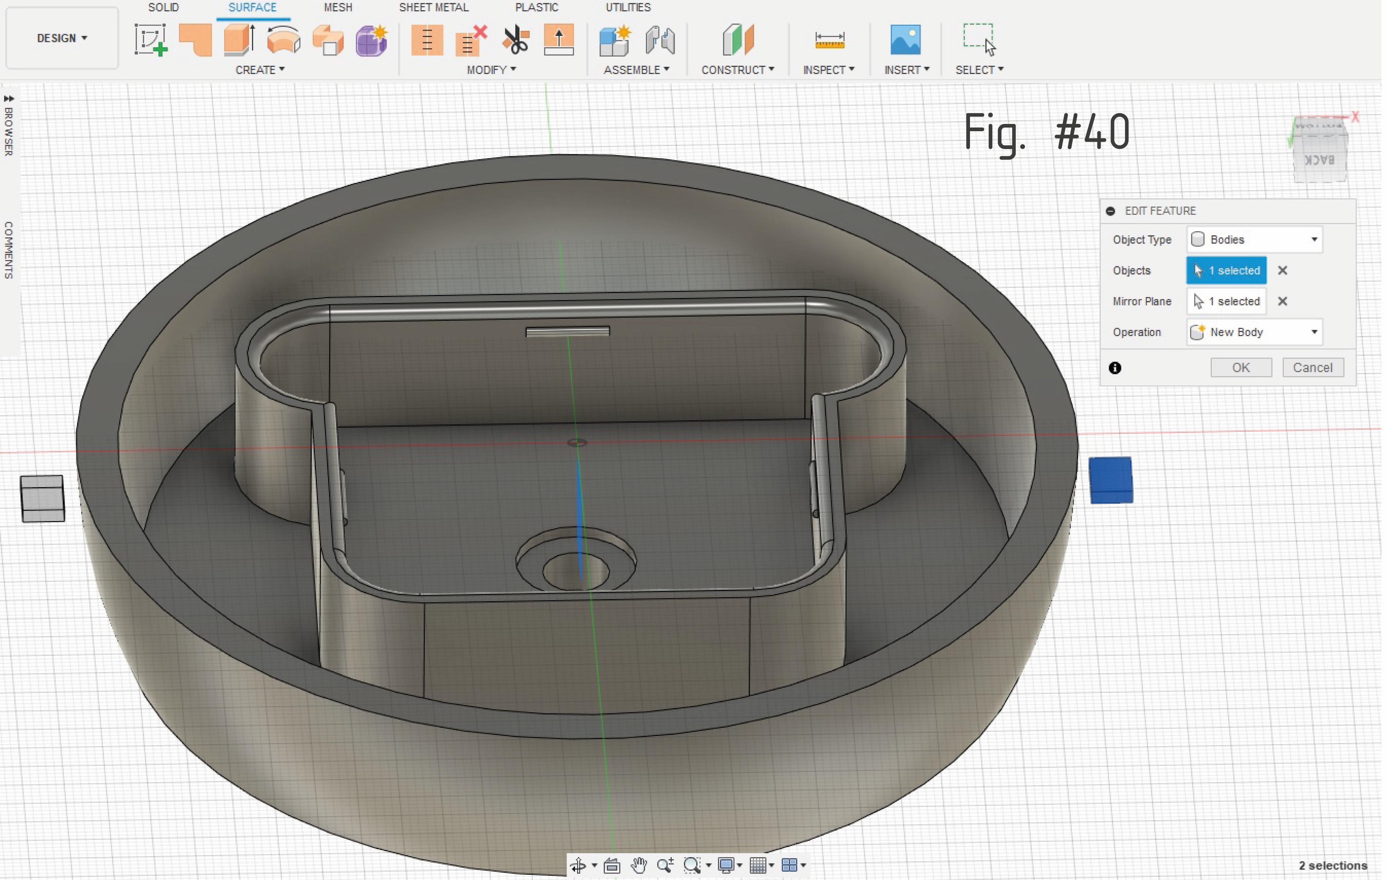Clear the Mirror Plane selection
This screenshot has height=880, width=1387.
(x=1283, y=302)
